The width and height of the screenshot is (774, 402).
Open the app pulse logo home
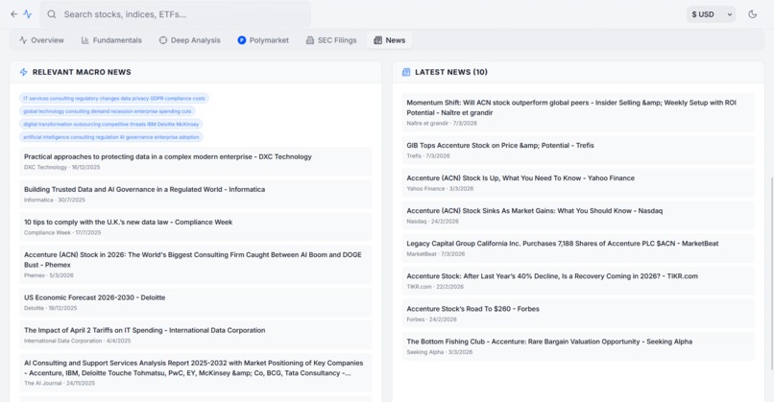pos(28,14)
